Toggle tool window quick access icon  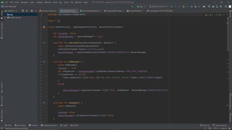[2, 128]
